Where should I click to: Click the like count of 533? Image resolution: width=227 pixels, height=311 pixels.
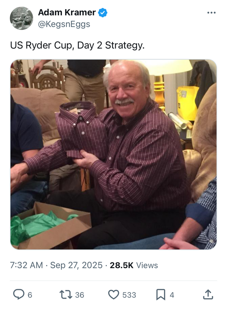tap(129, 295)
